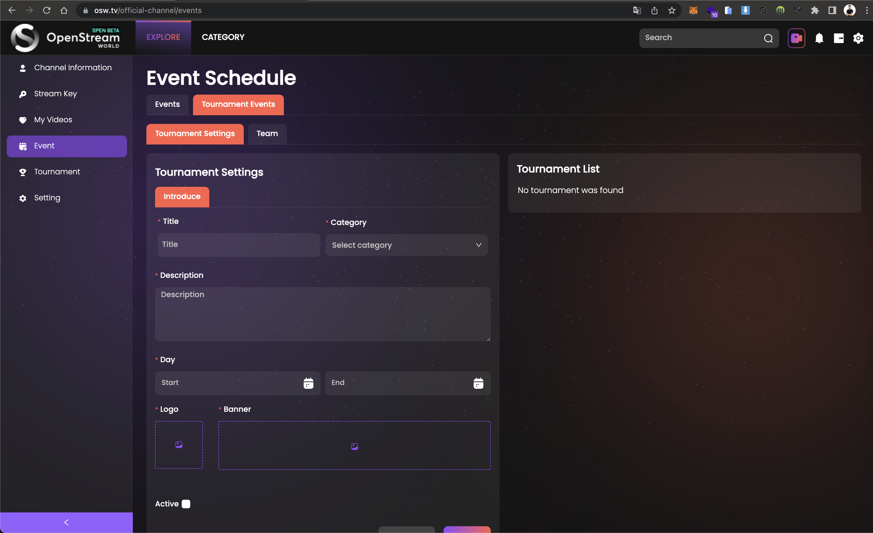
Task: Click the Title input field
Action: 239,245
